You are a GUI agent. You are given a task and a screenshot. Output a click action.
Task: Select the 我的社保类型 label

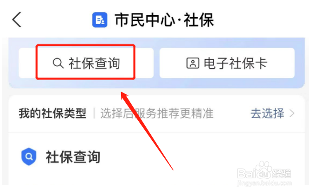point(52,113)
